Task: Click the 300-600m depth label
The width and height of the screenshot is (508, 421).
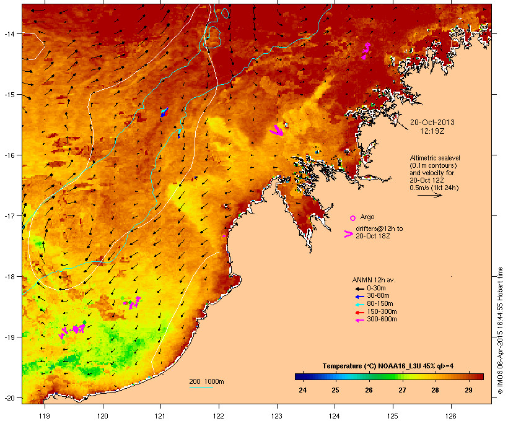Action: [x=382, y=319]
